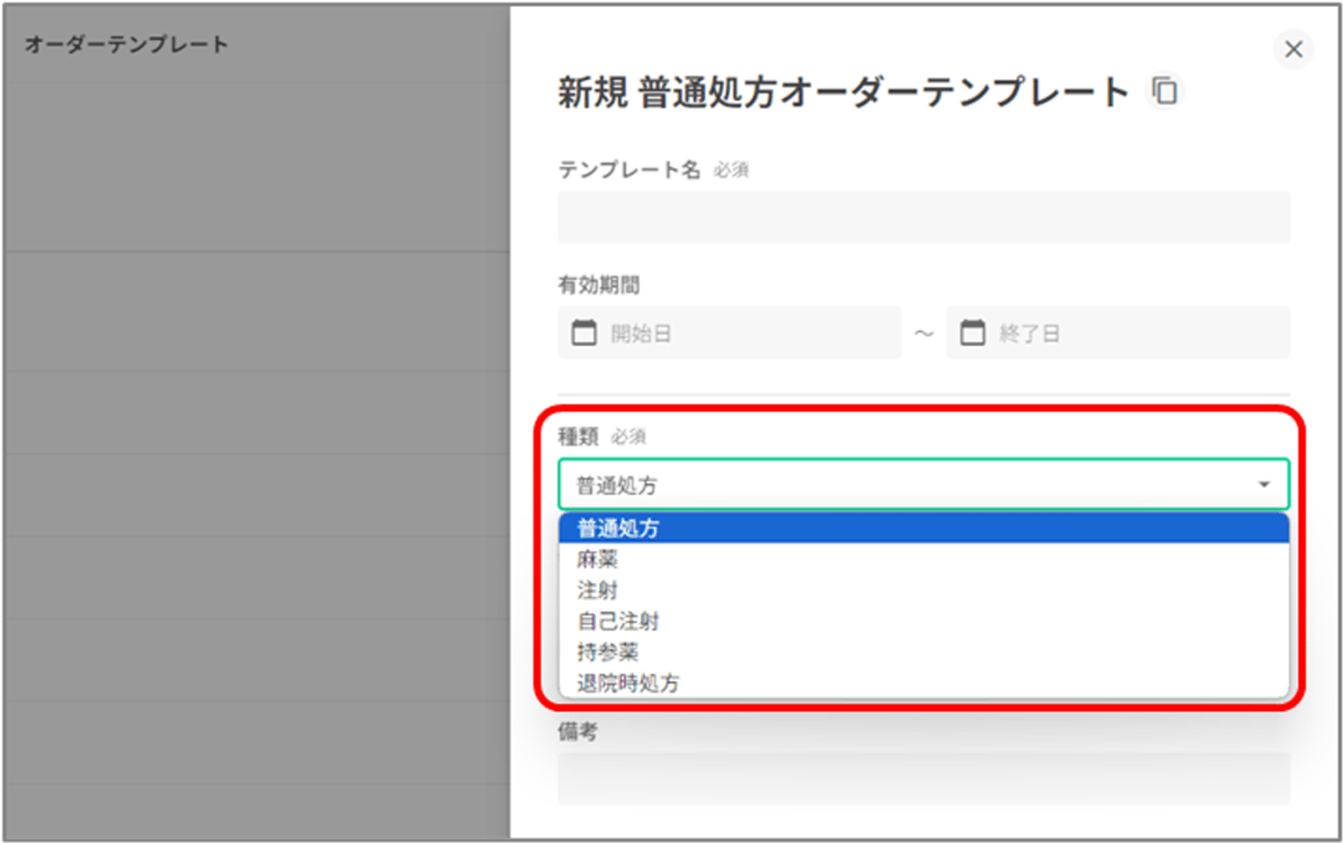Choose 注射 in the type list
Screen dimensions: 1343x843
coord(597,590)
